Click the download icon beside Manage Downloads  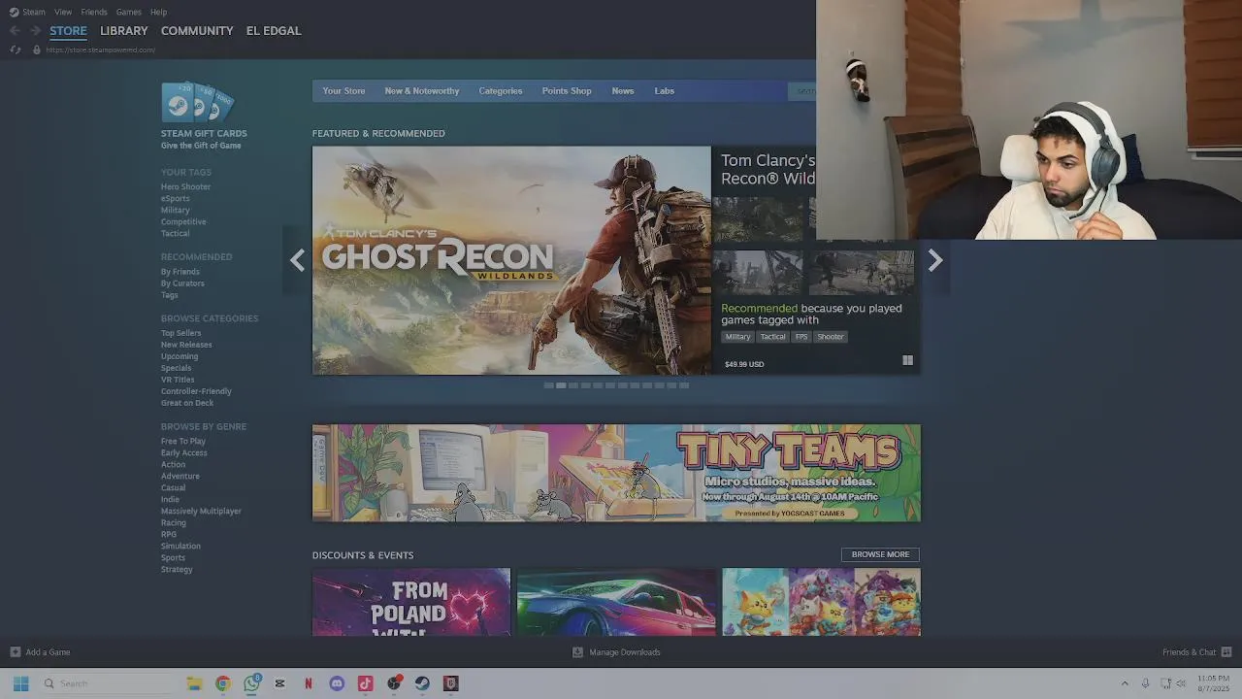click(x=577, y=652)
